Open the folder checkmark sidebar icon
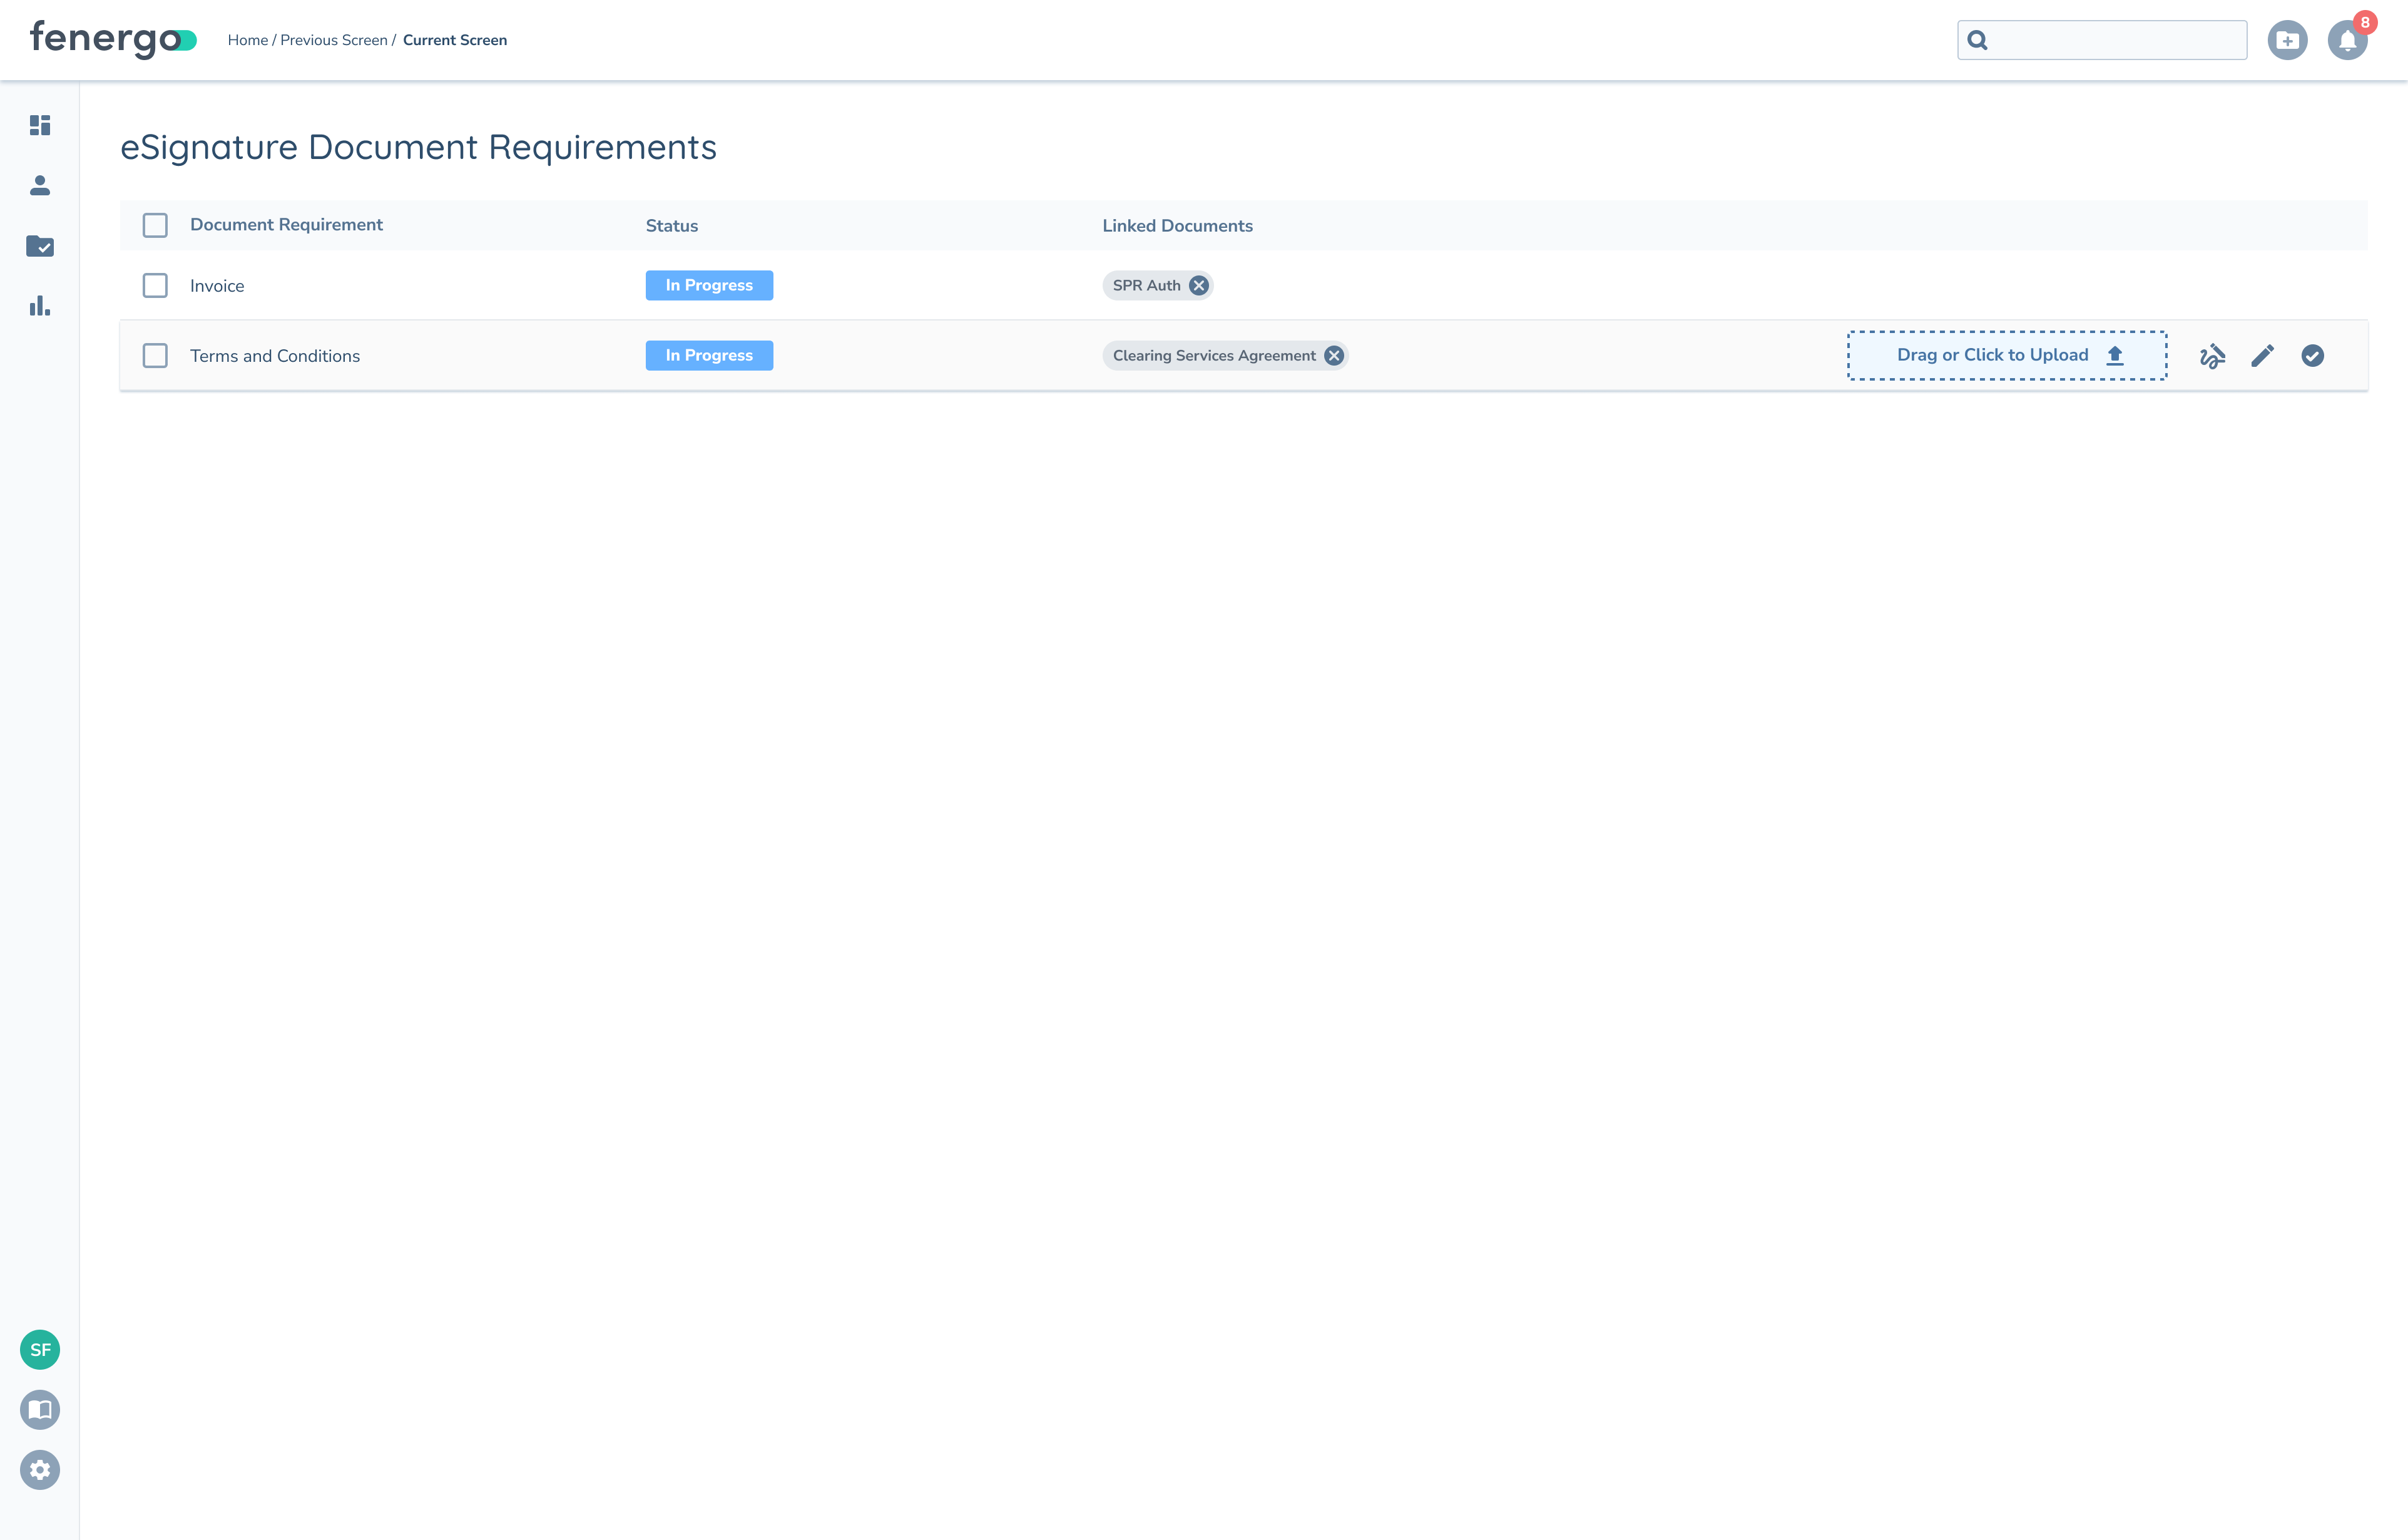 coord(40,246)
